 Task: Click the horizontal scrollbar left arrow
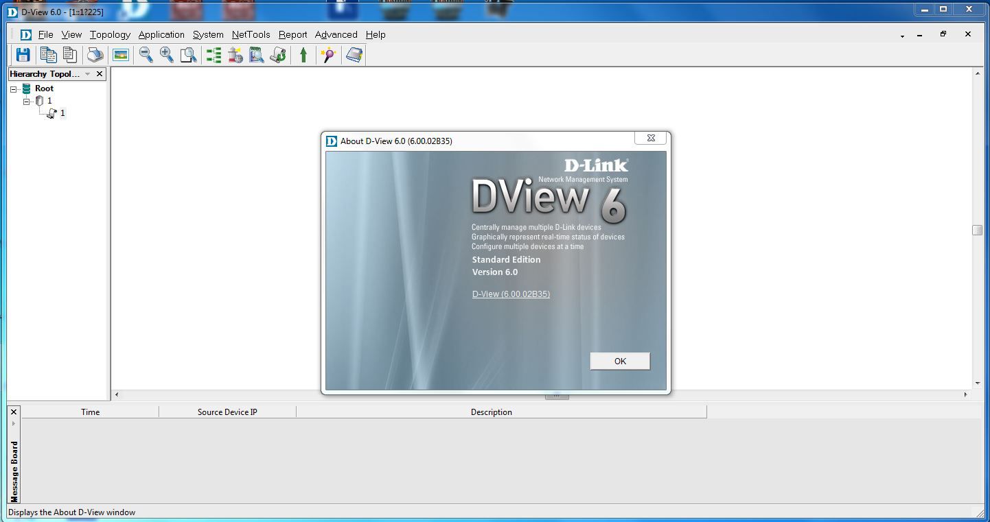click(117, 394)
